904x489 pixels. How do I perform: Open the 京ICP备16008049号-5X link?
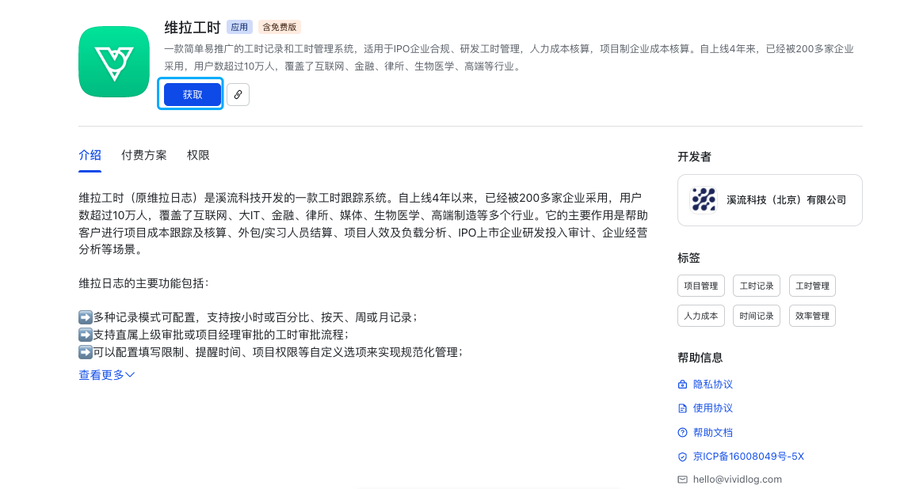tap(749, 457)
